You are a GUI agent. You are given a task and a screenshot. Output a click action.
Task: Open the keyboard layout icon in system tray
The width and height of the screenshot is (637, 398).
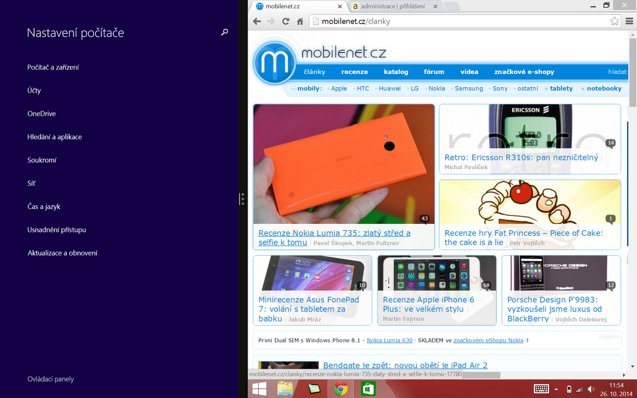[x=541, y=388]
